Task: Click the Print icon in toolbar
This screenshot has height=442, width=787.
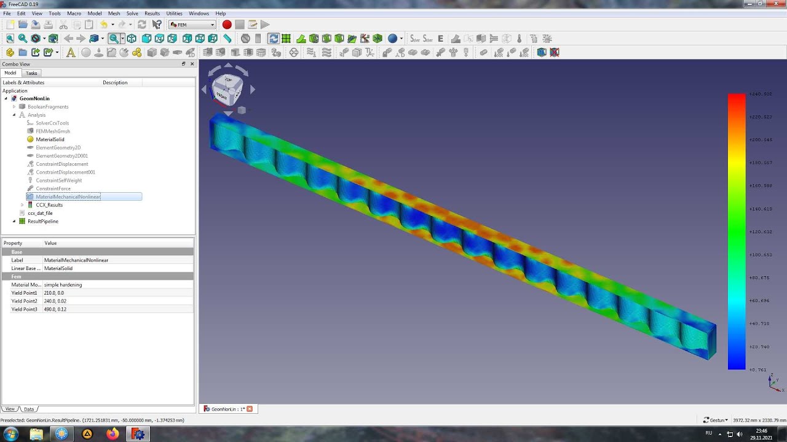Action: pos(48,25)
